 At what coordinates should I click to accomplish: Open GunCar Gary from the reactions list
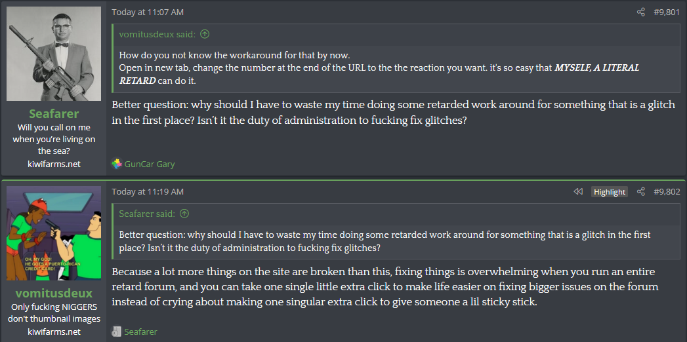click(150, 164)
